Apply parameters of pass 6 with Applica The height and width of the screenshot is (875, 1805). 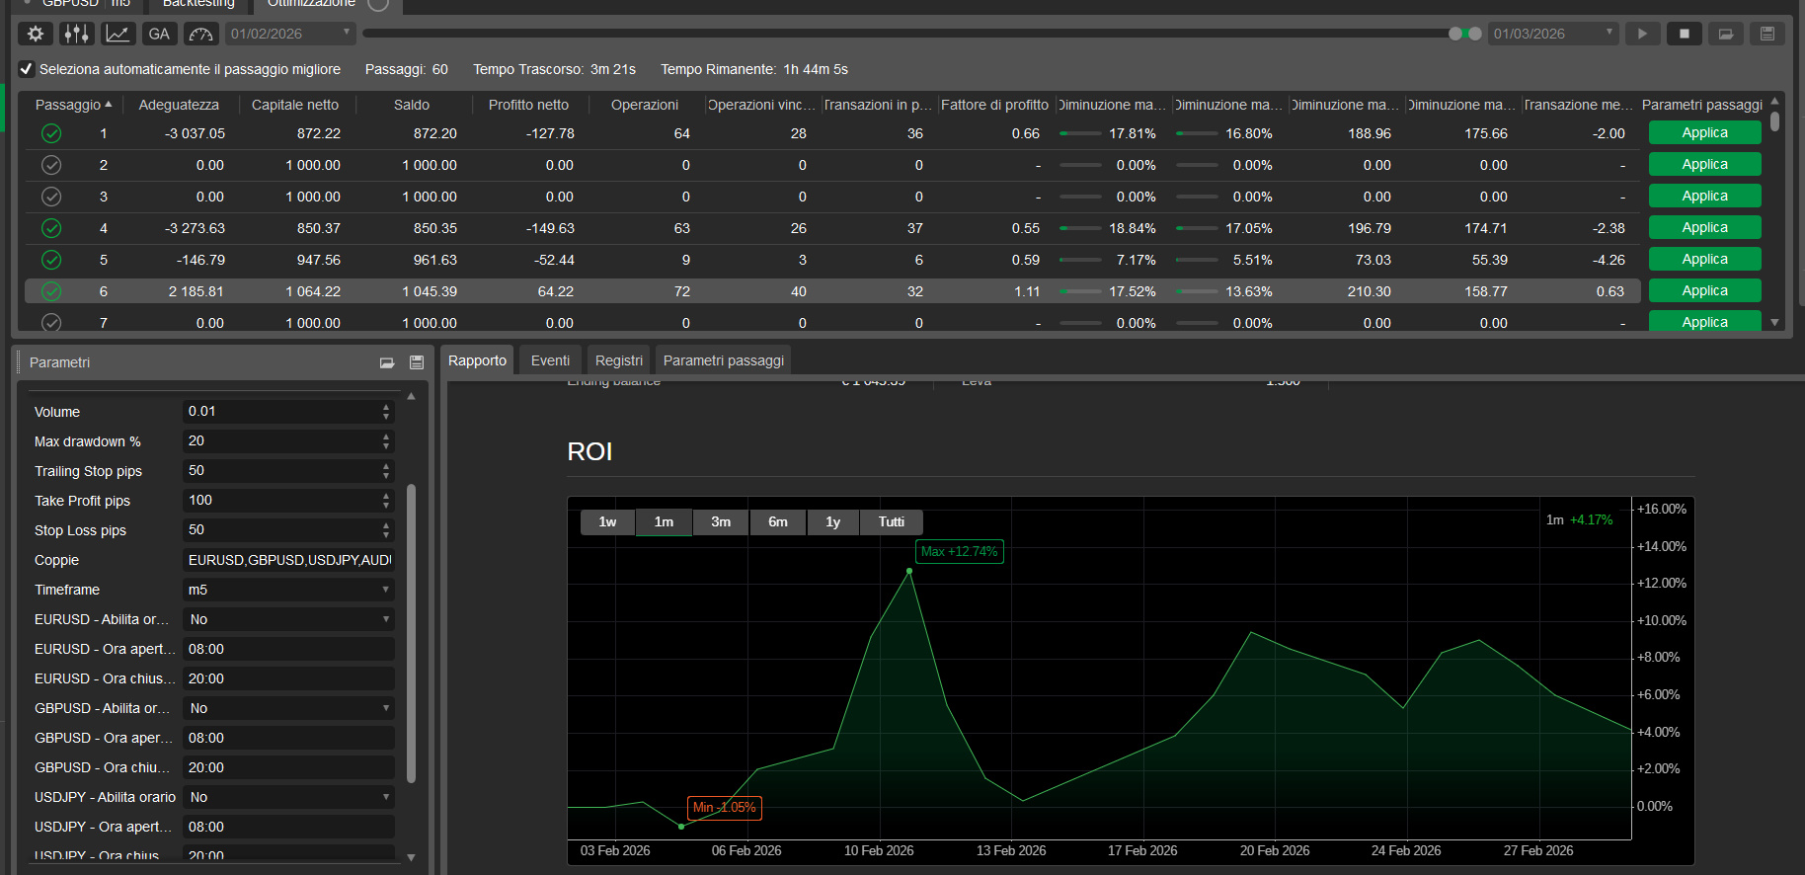point(1704,290)
